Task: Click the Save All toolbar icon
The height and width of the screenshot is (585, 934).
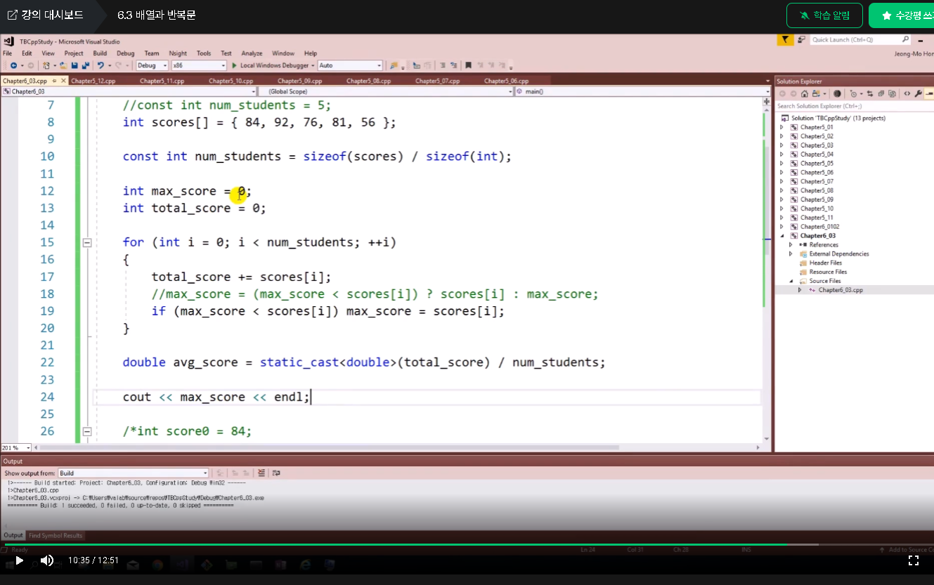Action: pyautogui.click(x=85, y=65)
